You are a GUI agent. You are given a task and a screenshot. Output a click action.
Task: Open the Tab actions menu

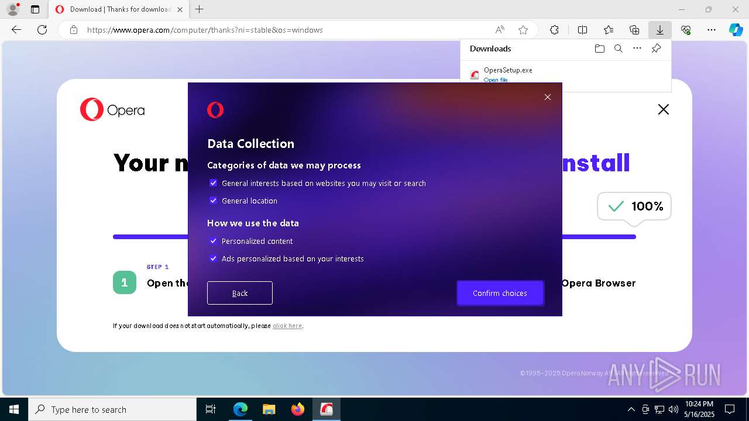point(35,9)
